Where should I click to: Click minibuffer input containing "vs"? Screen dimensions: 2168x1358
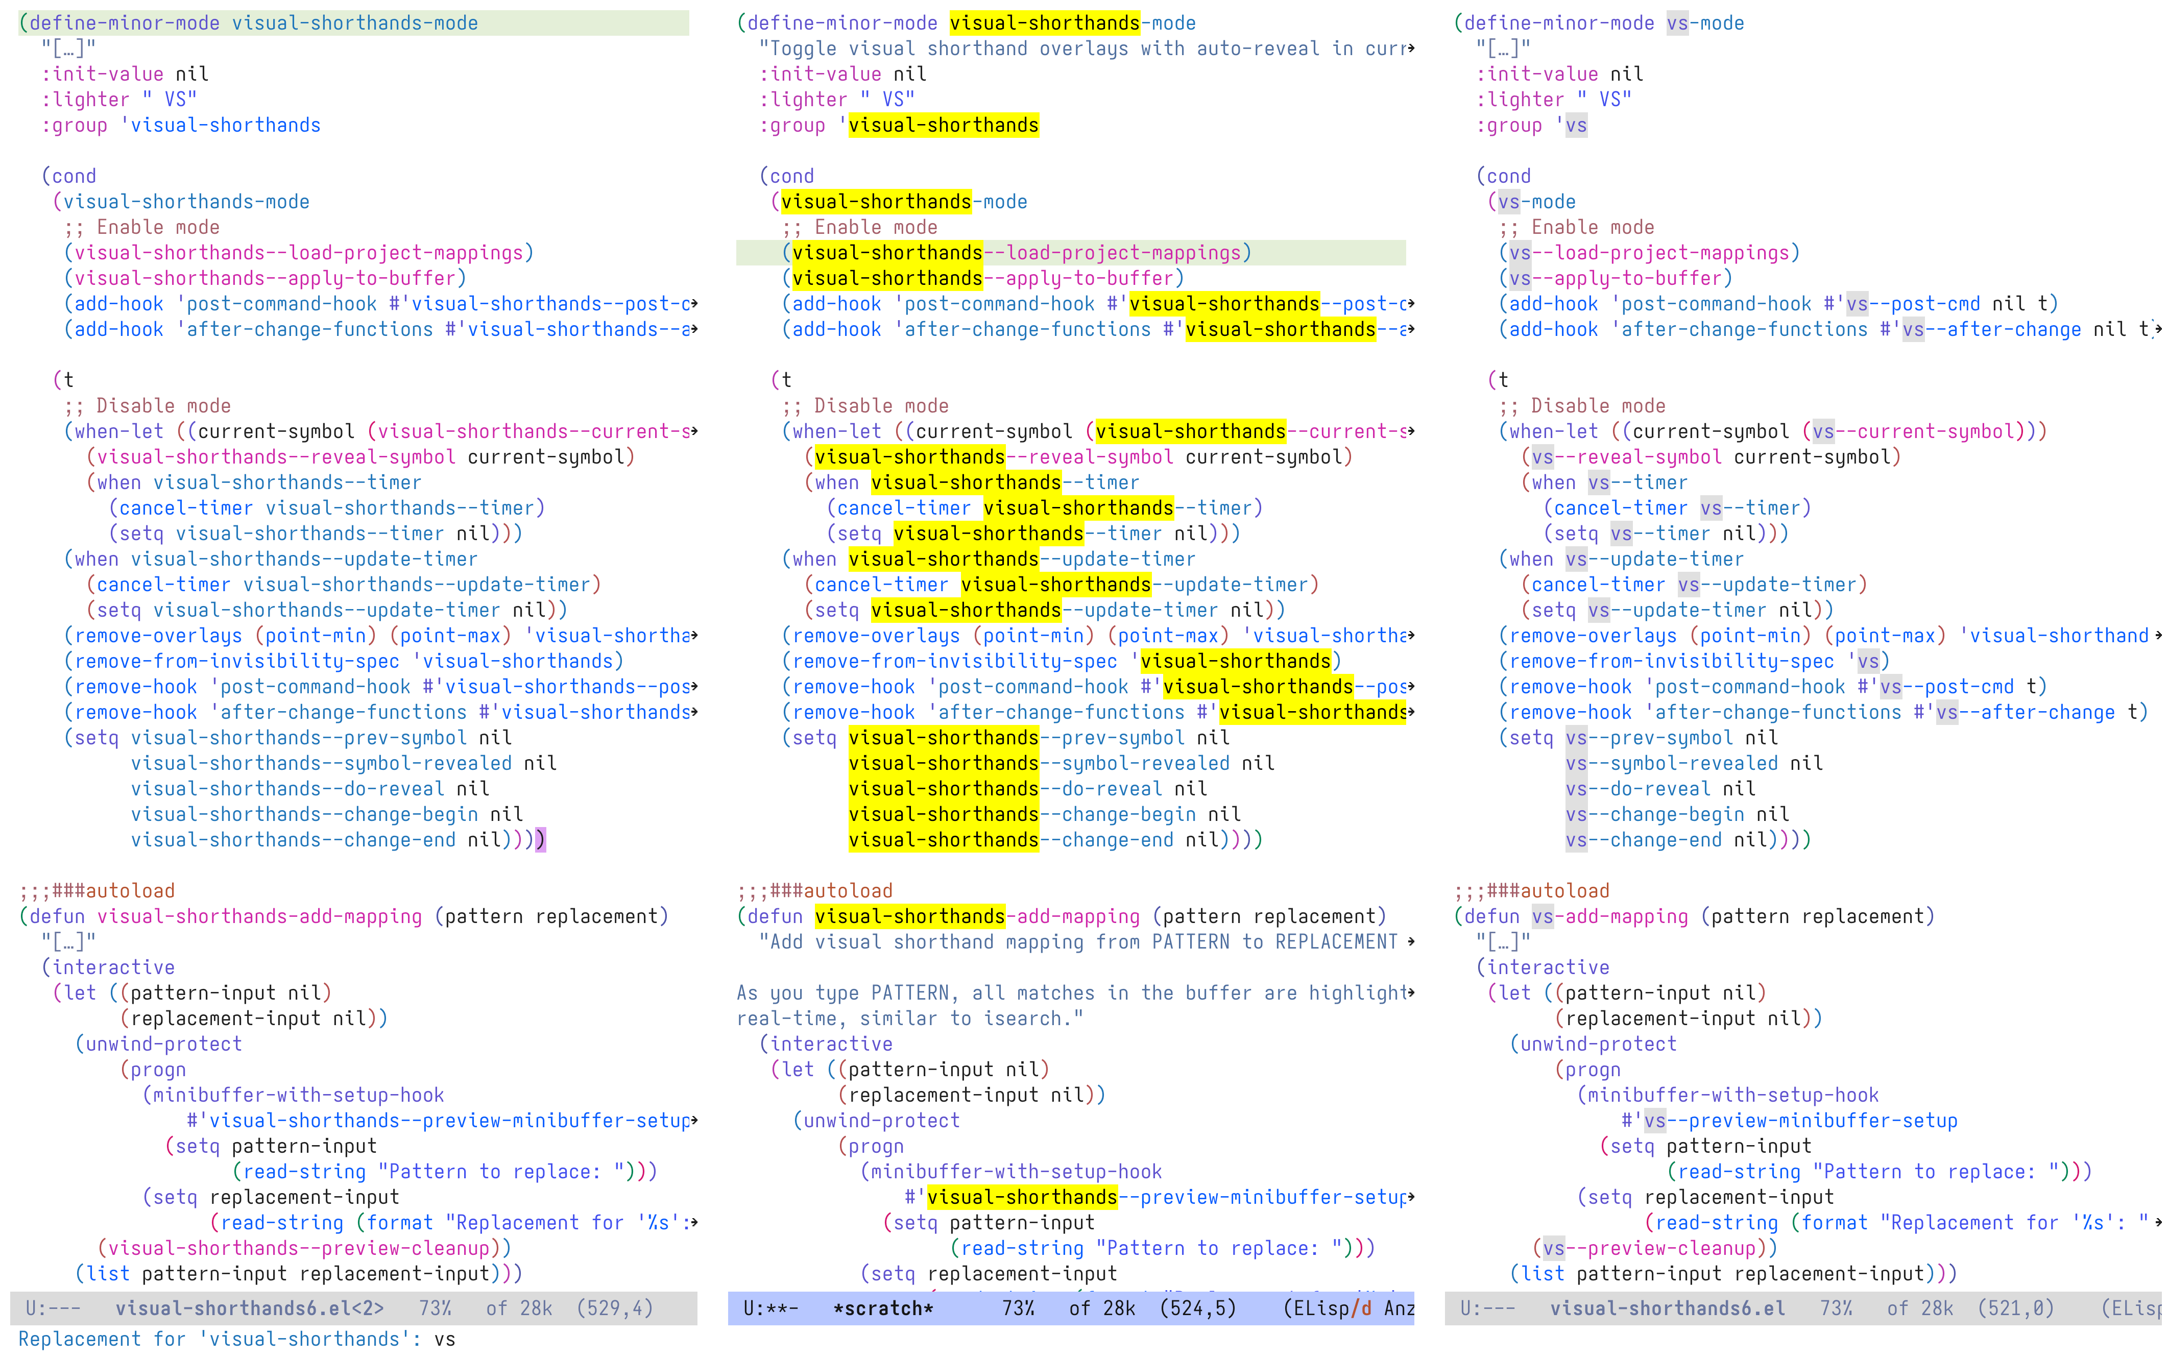point(445,1339)
